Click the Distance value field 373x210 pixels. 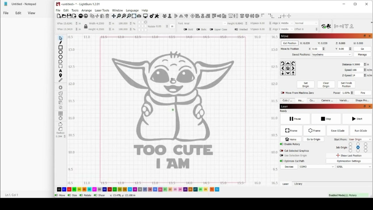click(x=357, y=64)
